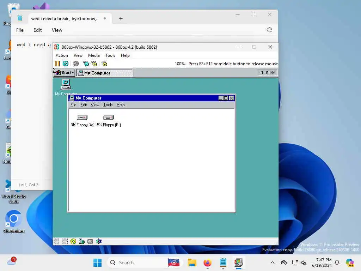Viewport: 361px width, 271px height.
Task: Minimize the My Computer guest window
Action: pyautogui.click(x=221, y=98)
